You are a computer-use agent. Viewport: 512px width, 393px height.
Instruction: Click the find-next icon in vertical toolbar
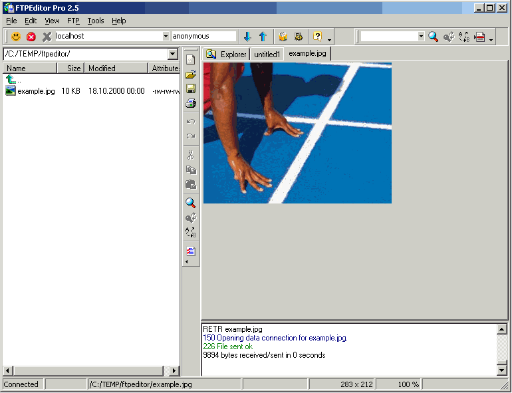[x=191, y=217]
